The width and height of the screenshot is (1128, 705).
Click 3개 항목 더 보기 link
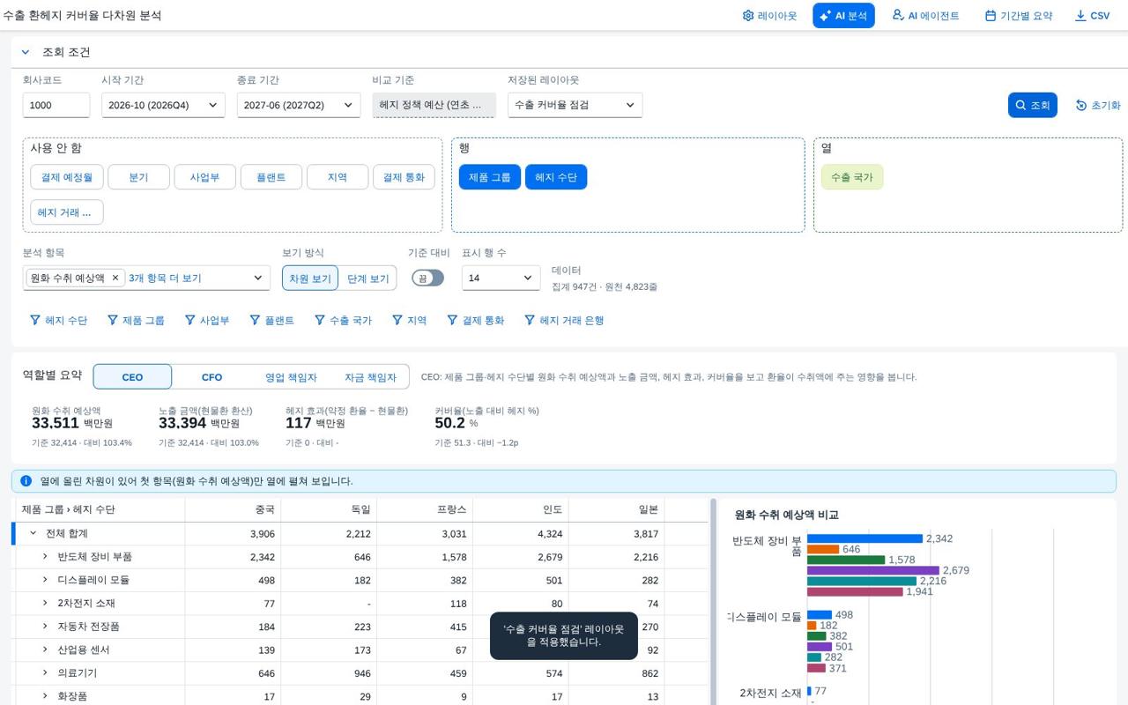[165, 278]
